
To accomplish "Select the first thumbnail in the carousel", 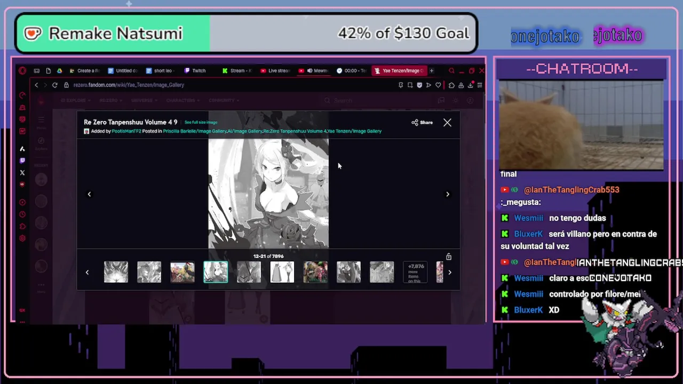I will coord(116,272).
